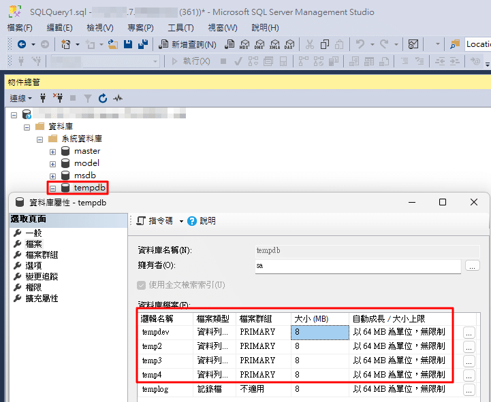Click the Save disk icon
Screen dimensions: 491x402
click(x=128, y=44)
